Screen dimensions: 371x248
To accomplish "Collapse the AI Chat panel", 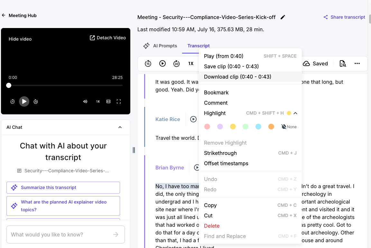I will pos(120,127).
